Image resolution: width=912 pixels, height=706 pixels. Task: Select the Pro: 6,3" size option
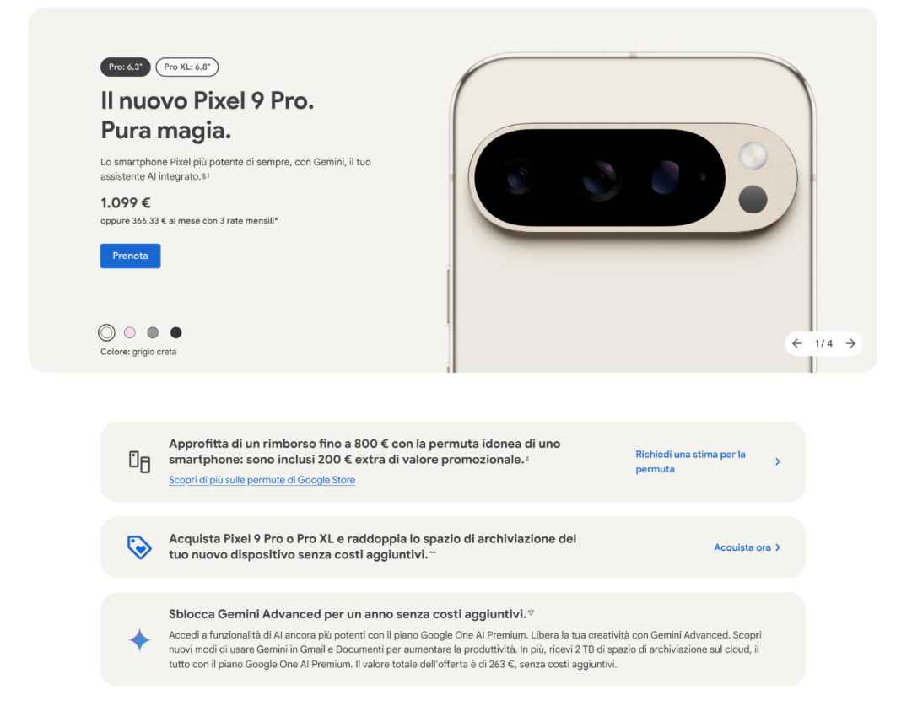pos(126,67)
